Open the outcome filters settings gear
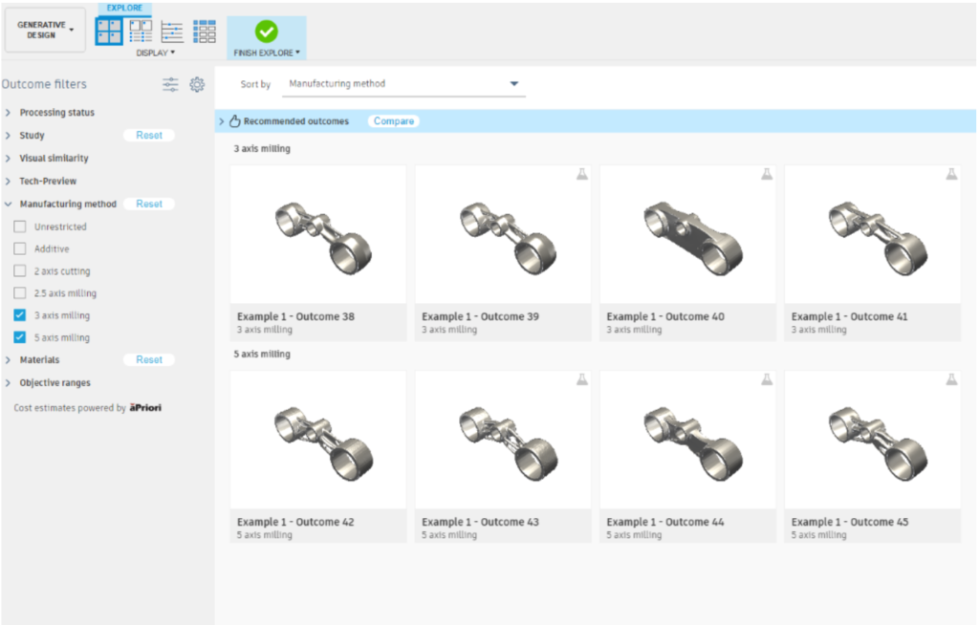Screen dimensions: 979x625 click(x=197, y=84)
